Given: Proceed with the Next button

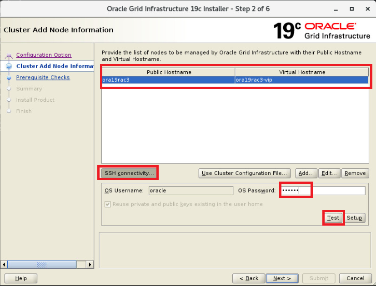Looking at the screenshot, I should tap(282, 278).
